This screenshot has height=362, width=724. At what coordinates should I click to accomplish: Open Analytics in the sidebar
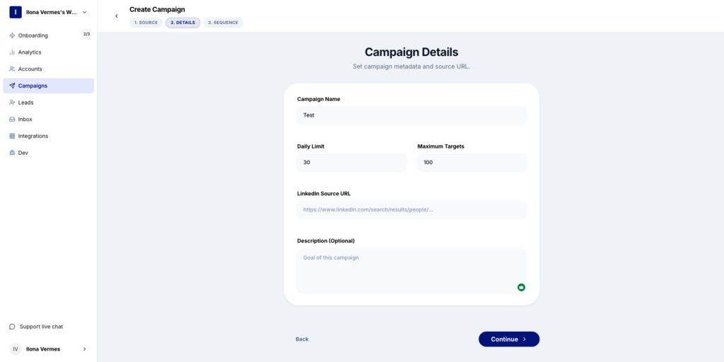(49, 52)
